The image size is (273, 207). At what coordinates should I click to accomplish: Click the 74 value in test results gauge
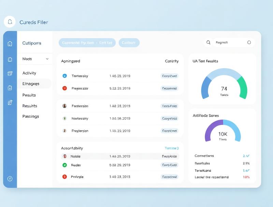click(x=224, y=89)
